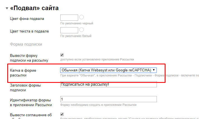Image resolution: width=199 pixels, height=119 pixels.
Task: Collapse the «Подвал» сайта section triangle
Action: coord(6,8)
